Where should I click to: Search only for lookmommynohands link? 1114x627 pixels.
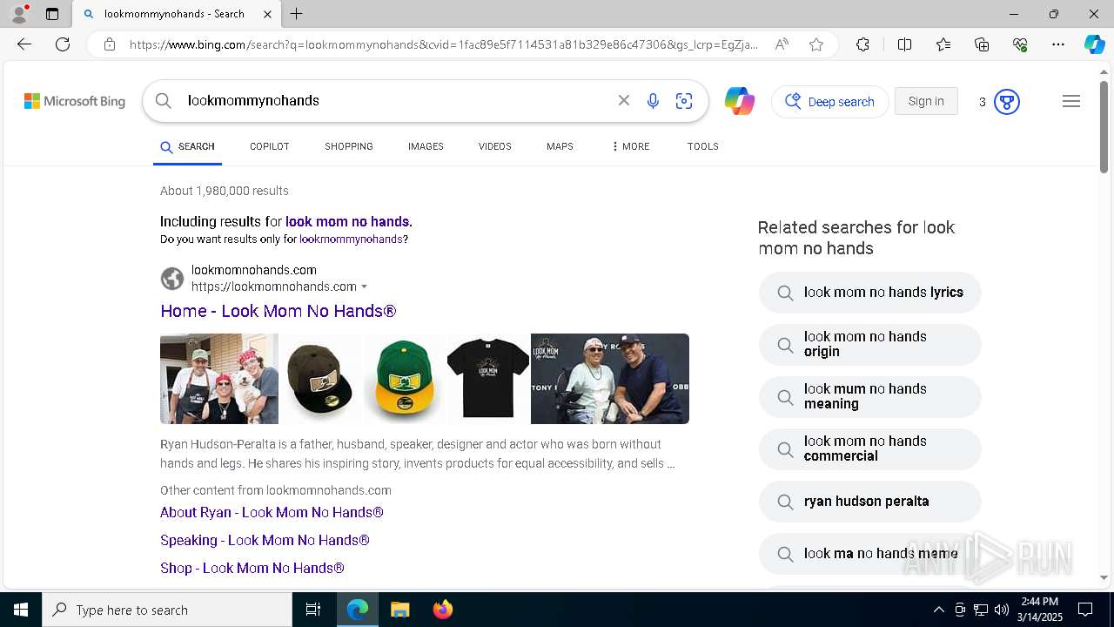[351, 239]
